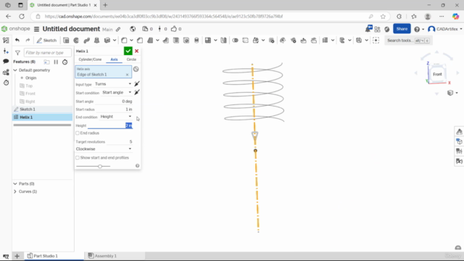This screenshot has height=261, width=464.
Task: Click the dashed-box selection tool icon
Action: (x=376, y=41)
